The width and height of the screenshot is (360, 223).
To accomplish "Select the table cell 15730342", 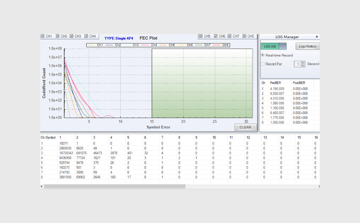I will pyautogui.click(x=66, y=153).
